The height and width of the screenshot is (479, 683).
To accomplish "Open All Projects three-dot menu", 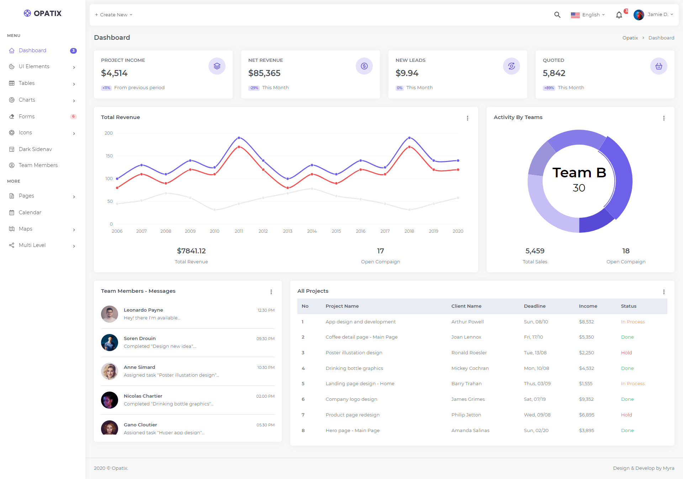I will (x=664, y=292).
